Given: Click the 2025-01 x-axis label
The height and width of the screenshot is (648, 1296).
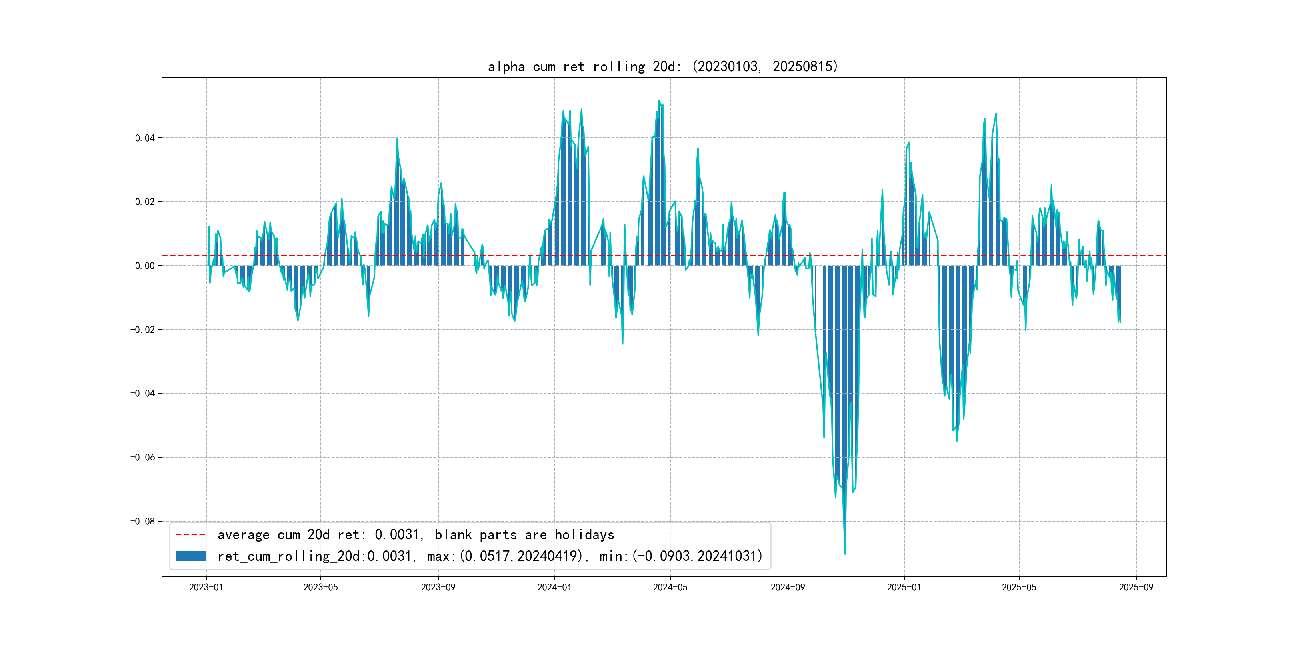Looking at the screenshot, I should coord(904,587).
